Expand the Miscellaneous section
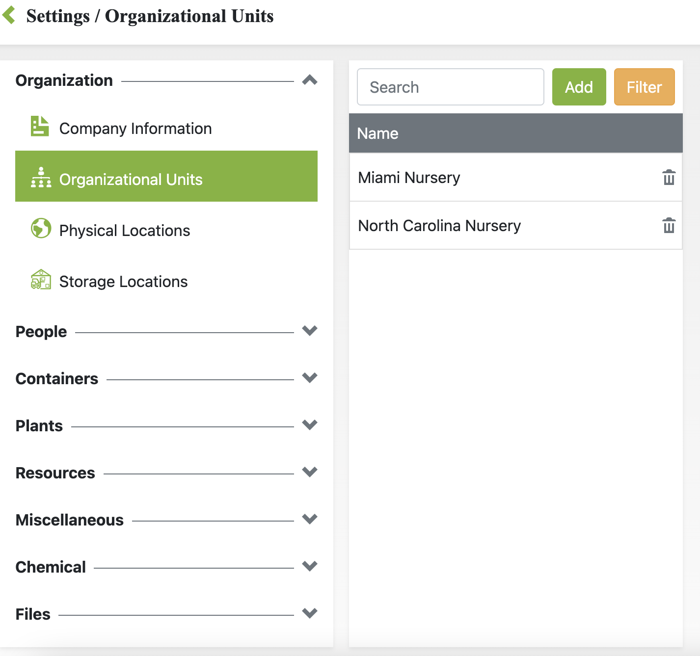The image size is (700, 656). point(310,519)
